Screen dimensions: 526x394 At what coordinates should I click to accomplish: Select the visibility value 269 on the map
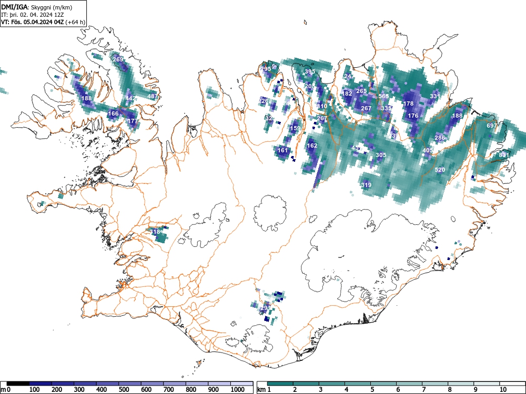tap(118, 59)
